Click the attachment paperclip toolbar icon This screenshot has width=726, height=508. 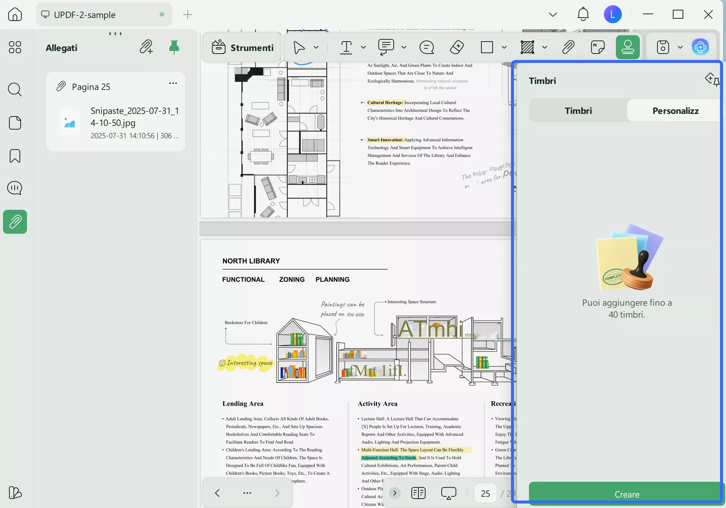[568, 48]
